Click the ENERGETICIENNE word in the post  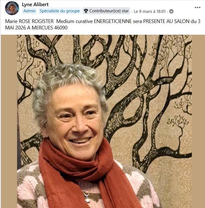113,21
